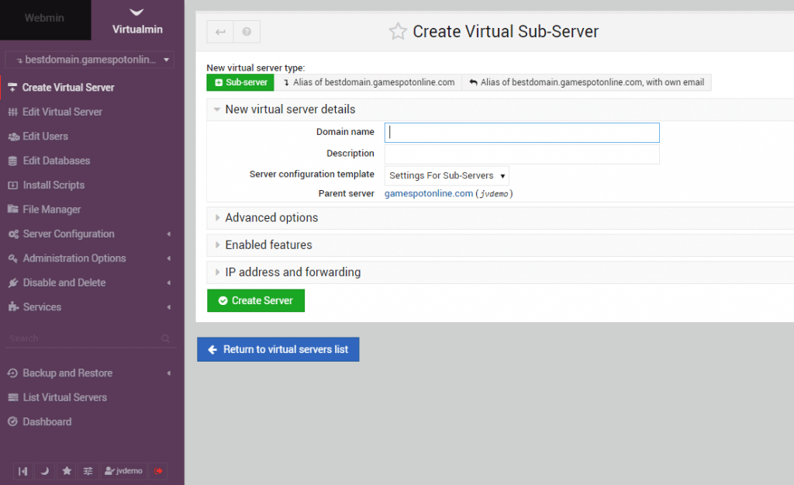The width and height of the screenshot is (794, 485).
Task: Open File Manager from sidebar
Action: pos(51,210)
